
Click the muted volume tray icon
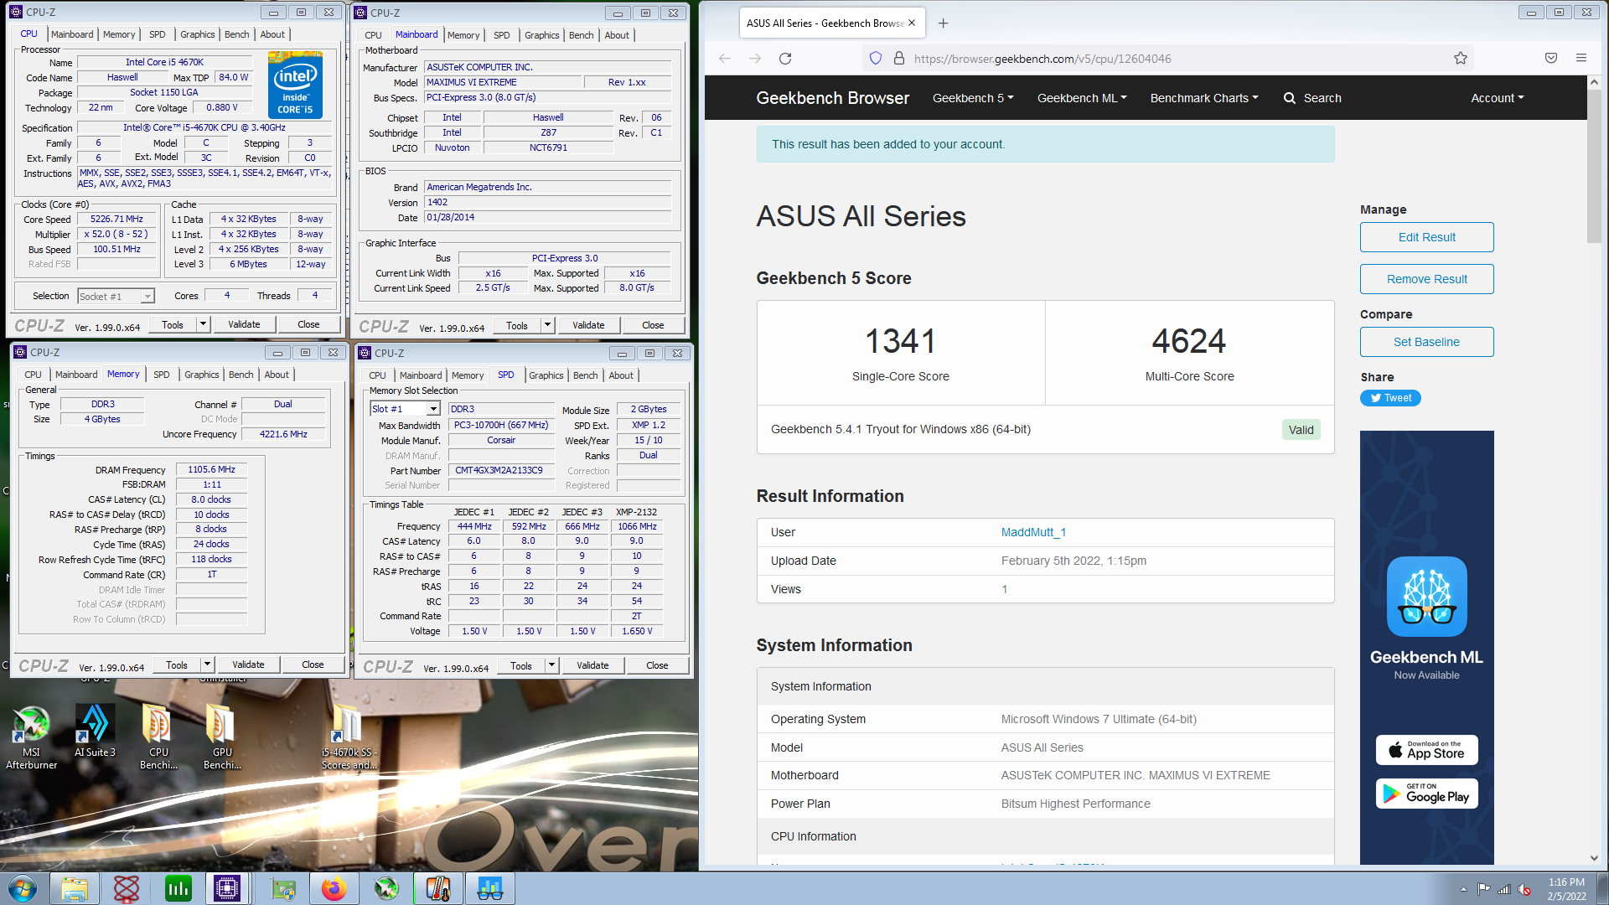1524,889
